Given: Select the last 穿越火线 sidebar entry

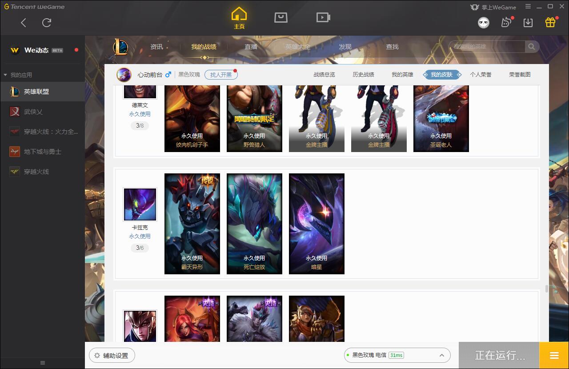Looking at the screenshot, I should (42, 172).
